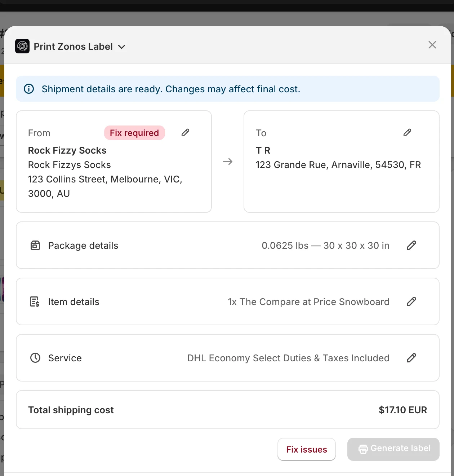
Task: Click the Fix required badge
Action: pos(134,133)
